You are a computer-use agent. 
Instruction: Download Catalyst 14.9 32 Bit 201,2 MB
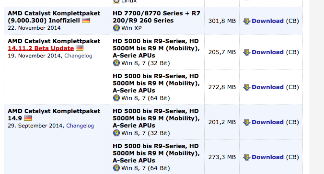267,122
